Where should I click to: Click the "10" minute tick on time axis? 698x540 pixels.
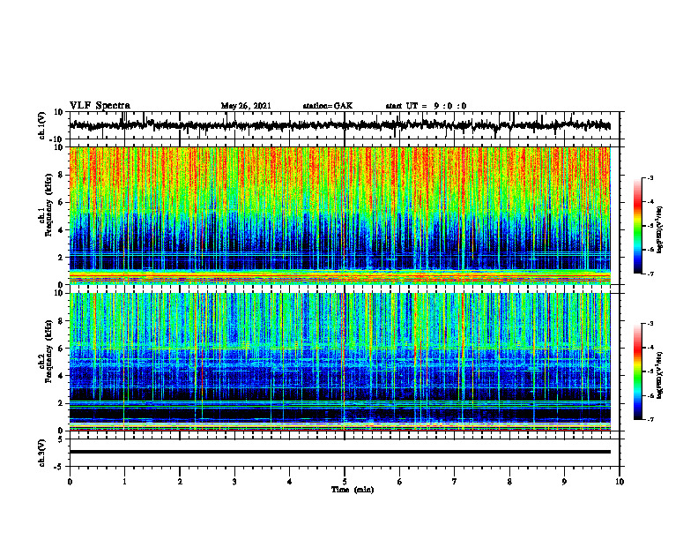point(620,482)
